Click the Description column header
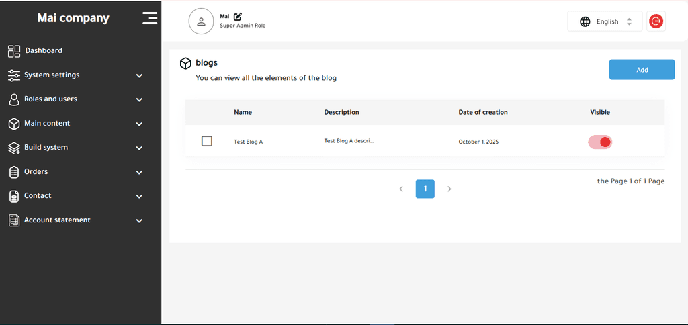Image resolution: width=688 pixels, height=325 pixels. click(342, 112)
